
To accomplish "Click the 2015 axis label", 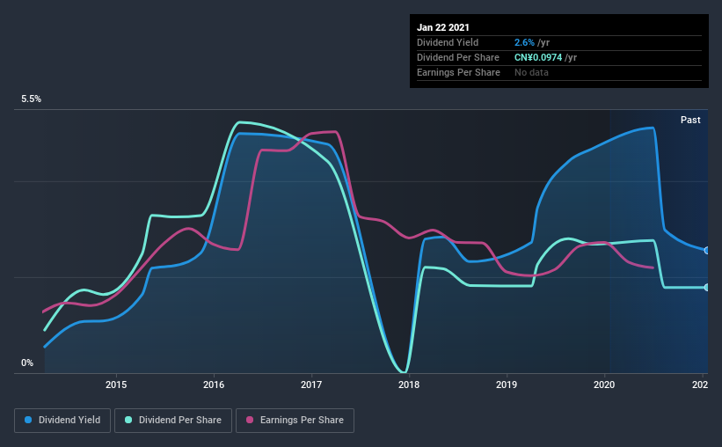I will 116,385.
